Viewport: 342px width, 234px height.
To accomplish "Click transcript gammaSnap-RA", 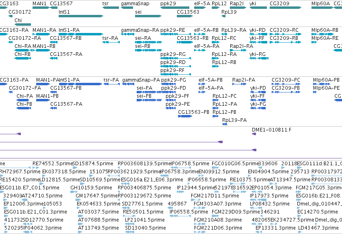I will tap(140, 30).
